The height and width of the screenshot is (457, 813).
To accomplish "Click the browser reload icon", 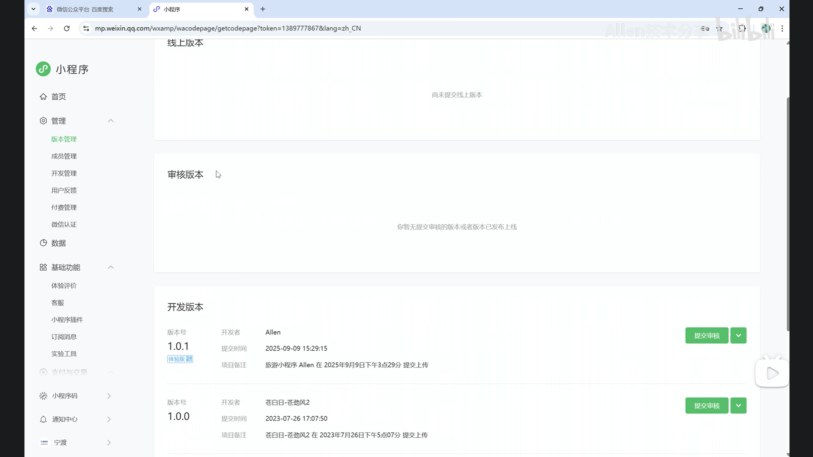I will (67, 28).
